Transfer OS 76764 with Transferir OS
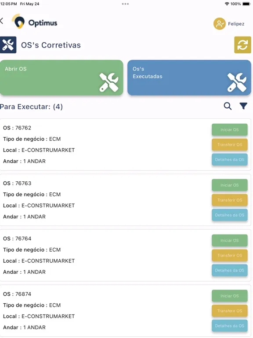The height and width of the screenshot is (338, 253). 230,255
